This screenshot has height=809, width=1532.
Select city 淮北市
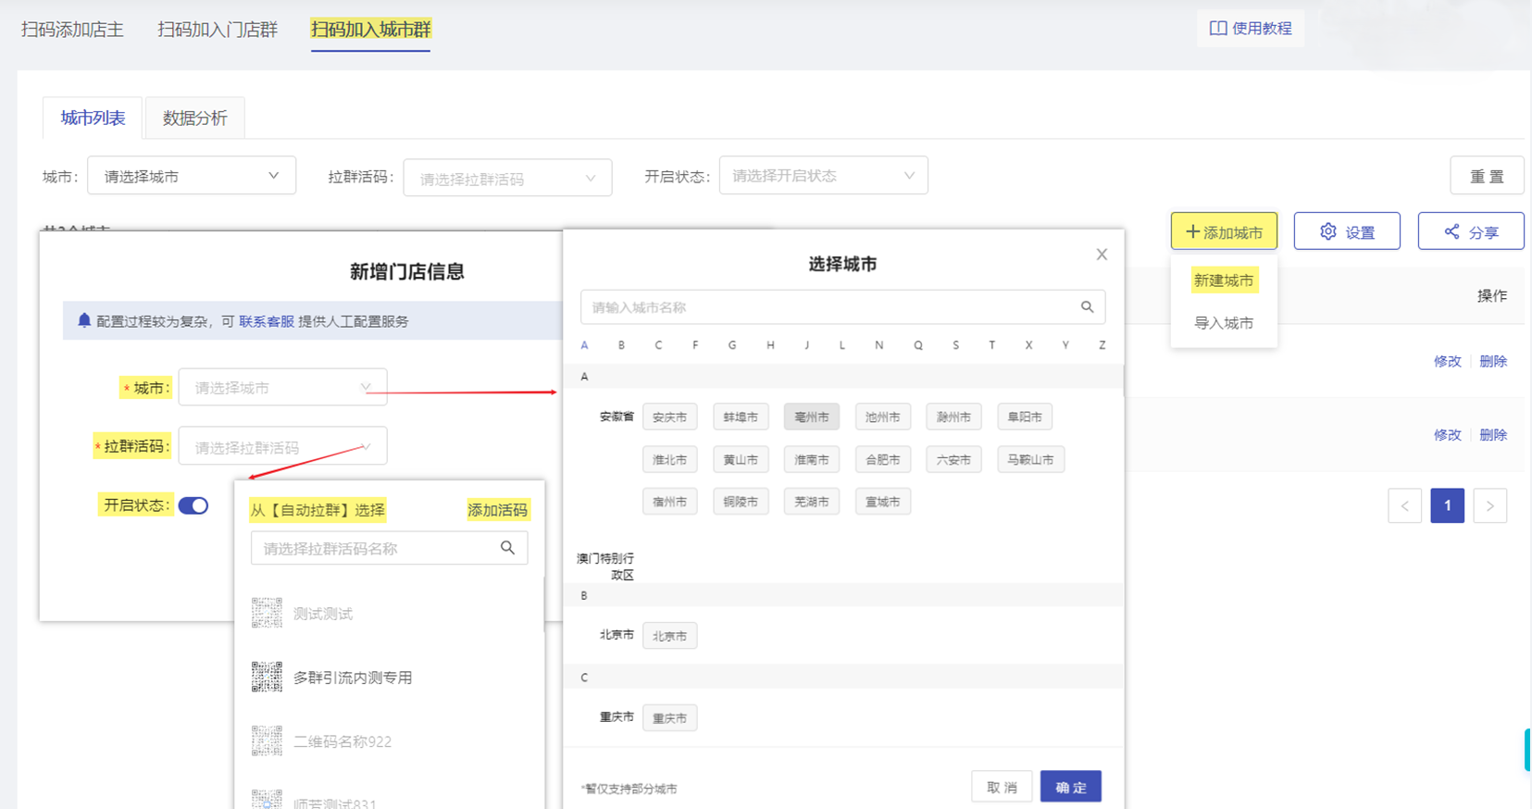[x=669, y=459]
